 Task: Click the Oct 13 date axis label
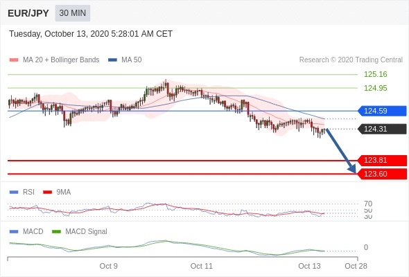[309, 266]
